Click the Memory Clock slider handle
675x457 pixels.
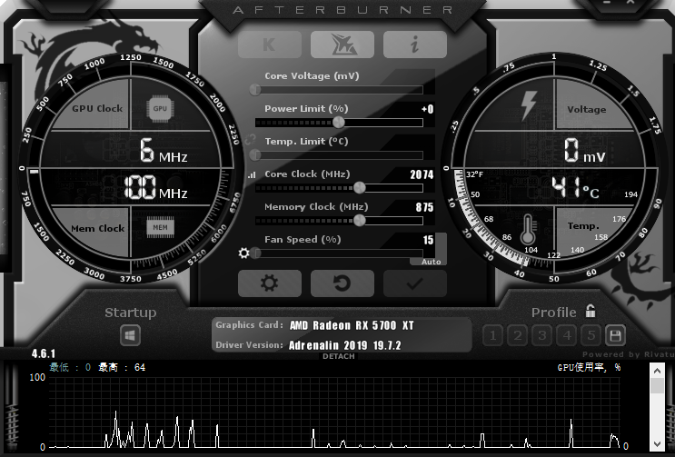click(x=360, y=221)
